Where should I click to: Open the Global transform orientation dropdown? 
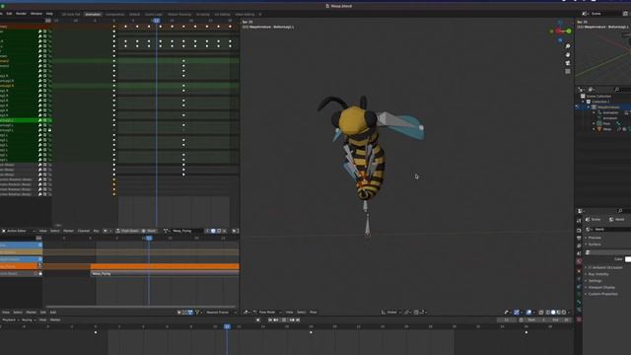point(391,313)
